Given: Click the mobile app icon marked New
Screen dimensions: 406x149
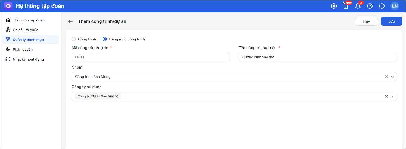Looking at the screenshot, I should tap(346, 6).
